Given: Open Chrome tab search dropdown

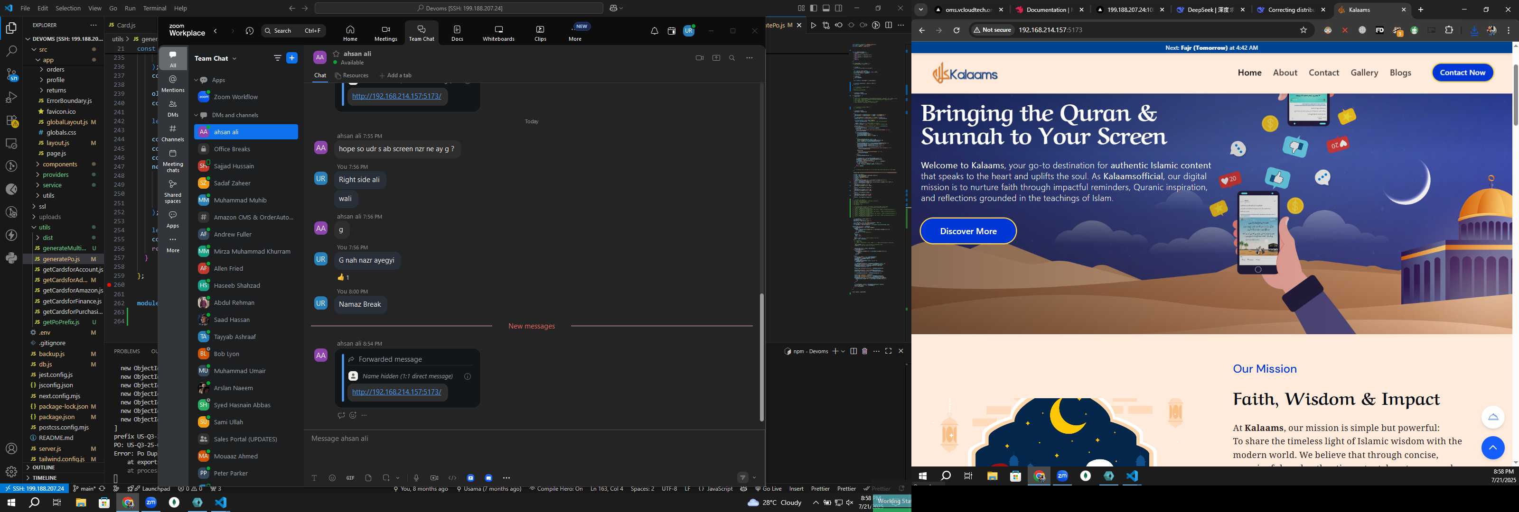Looking at the screenshot, I should coord(921,9).
